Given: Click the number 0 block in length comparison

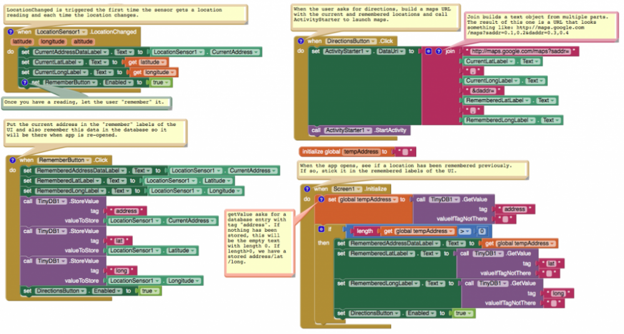Looking at the screenshot, I should click(482, 231).
